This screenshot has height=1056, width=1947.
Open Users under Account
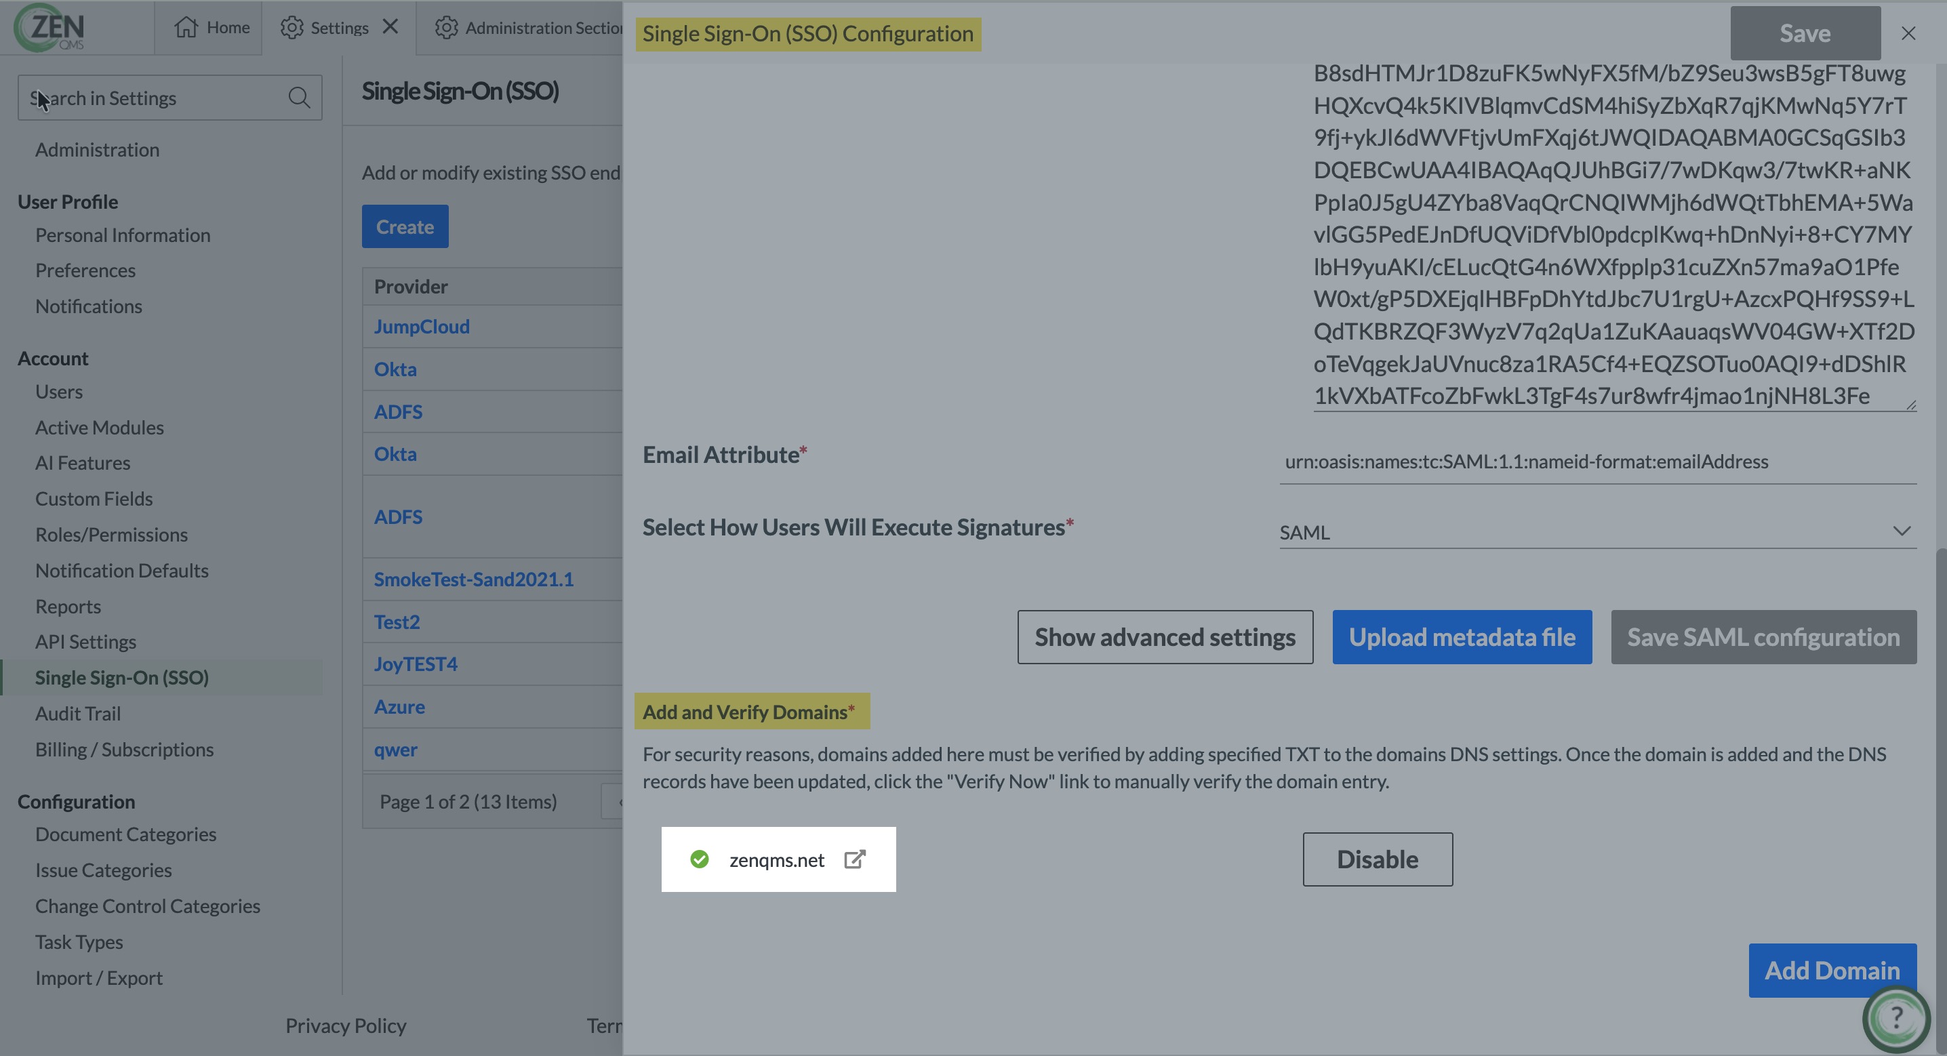coord(59,392)
